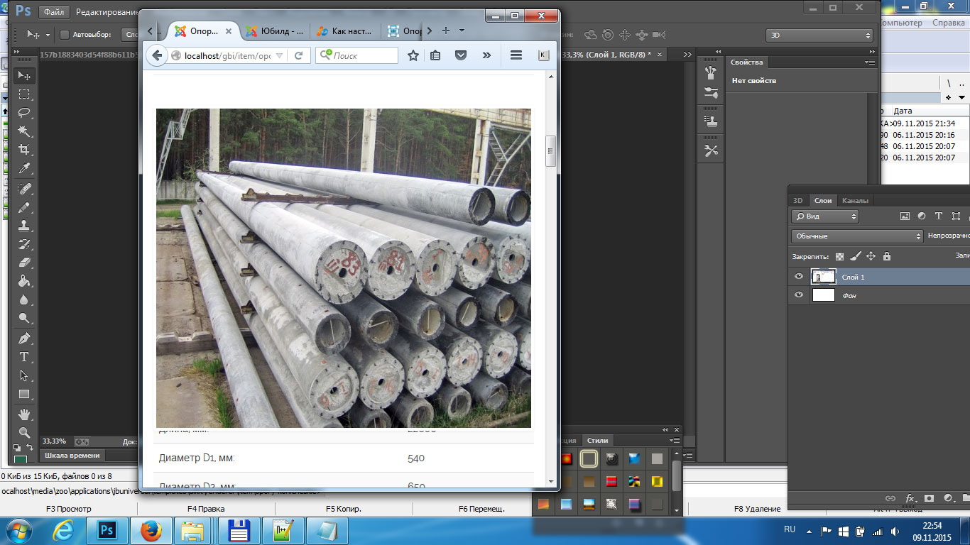Select the Lasso tool
This screenshot has width=970, height=545.
24,113
